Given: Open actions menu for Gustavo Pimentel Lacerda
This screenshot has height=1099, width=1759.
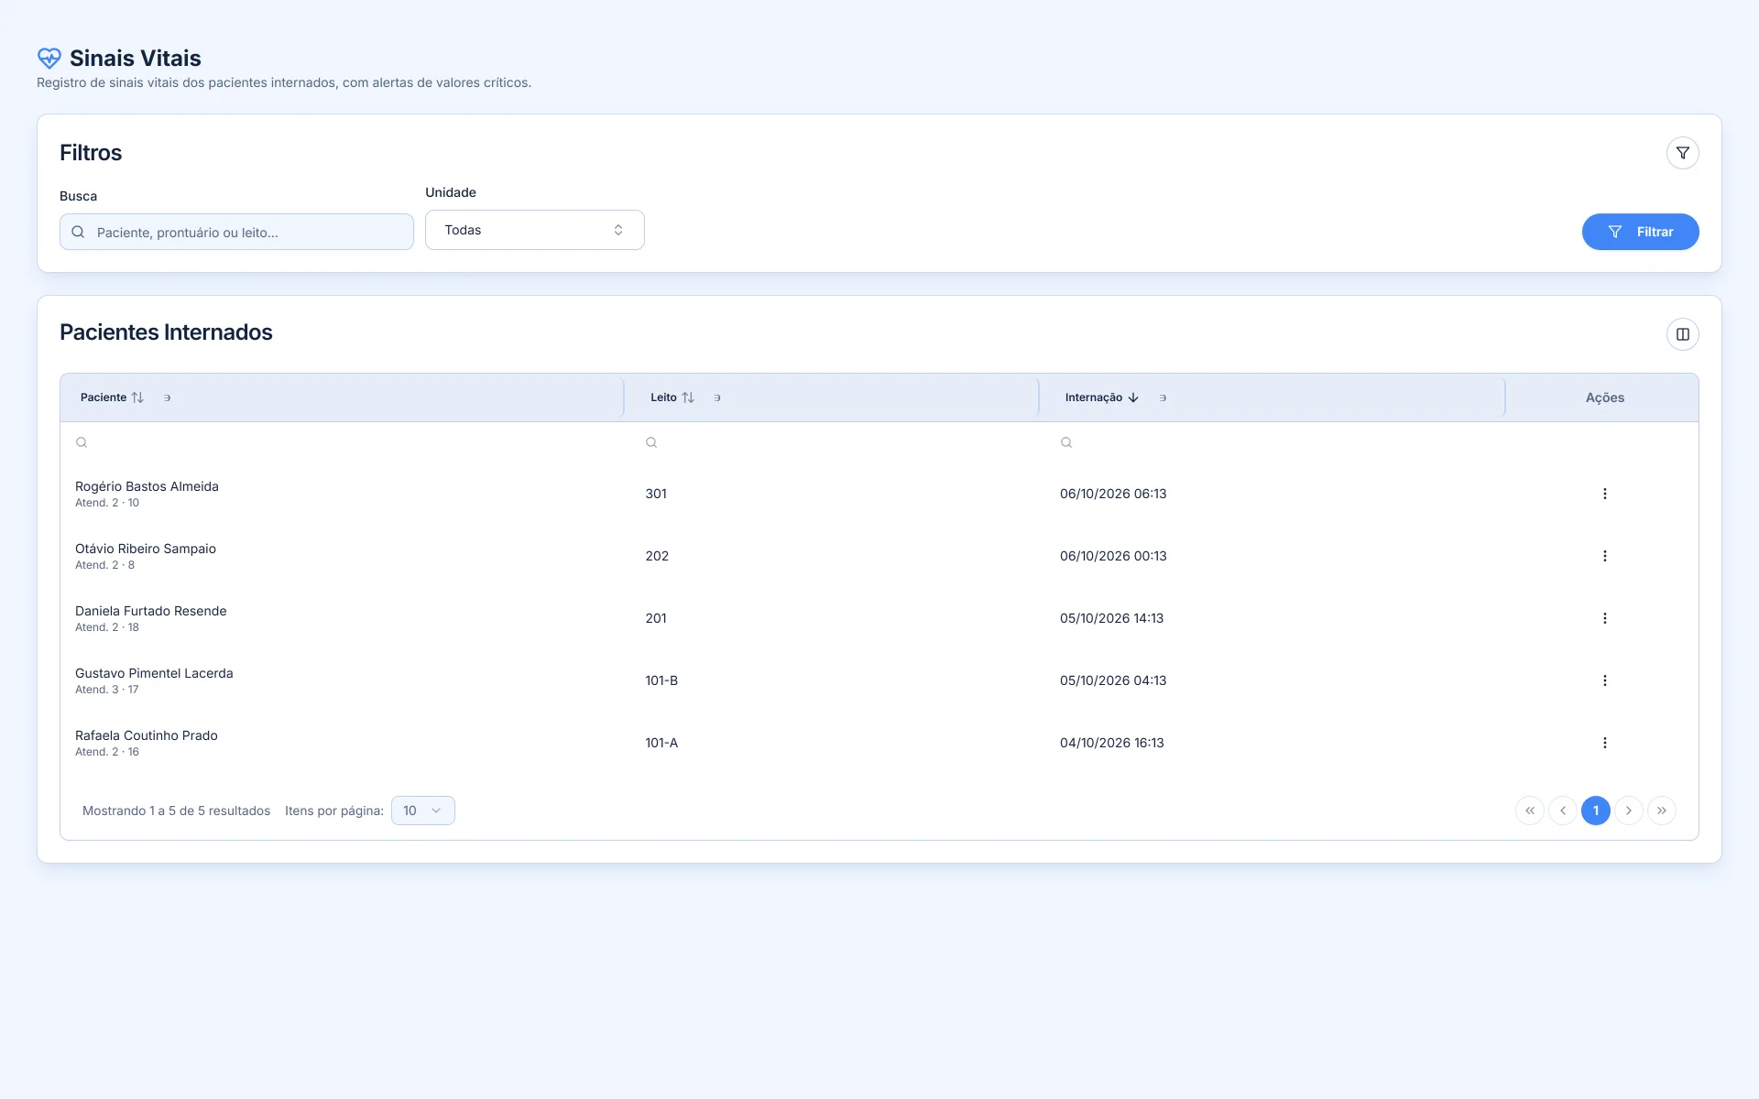Looking at the screenshot, I should point(1604,680).
